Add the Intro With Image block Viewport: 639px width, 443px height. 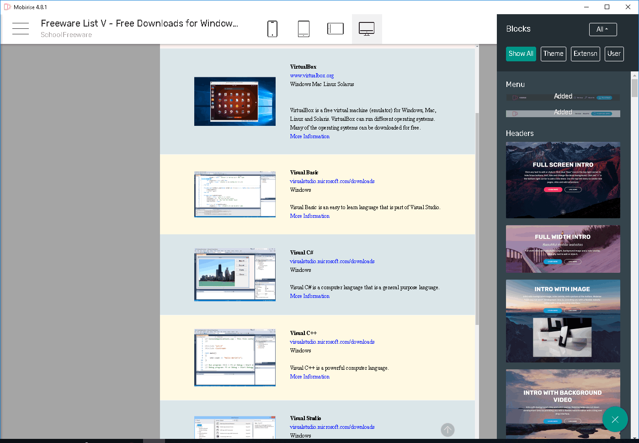coord(563,321)
